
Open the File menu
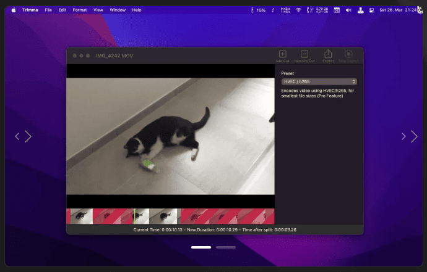pyautogui.click(x=48, y=10)
